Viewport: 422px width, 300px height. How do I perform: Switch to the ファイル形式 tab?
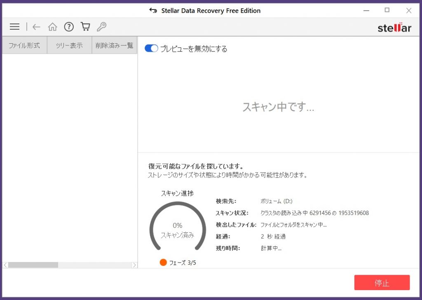pyautogui.click(x=24, y=45)
